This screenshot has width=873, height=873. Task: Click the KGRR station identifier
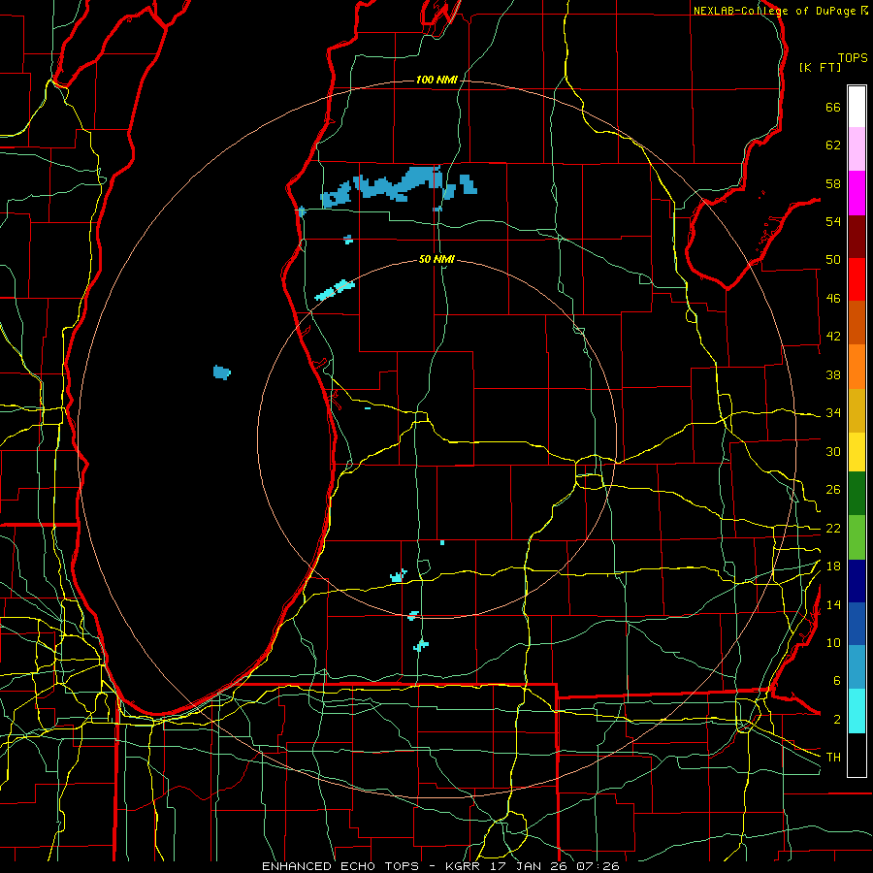click(x=462, y=866)
